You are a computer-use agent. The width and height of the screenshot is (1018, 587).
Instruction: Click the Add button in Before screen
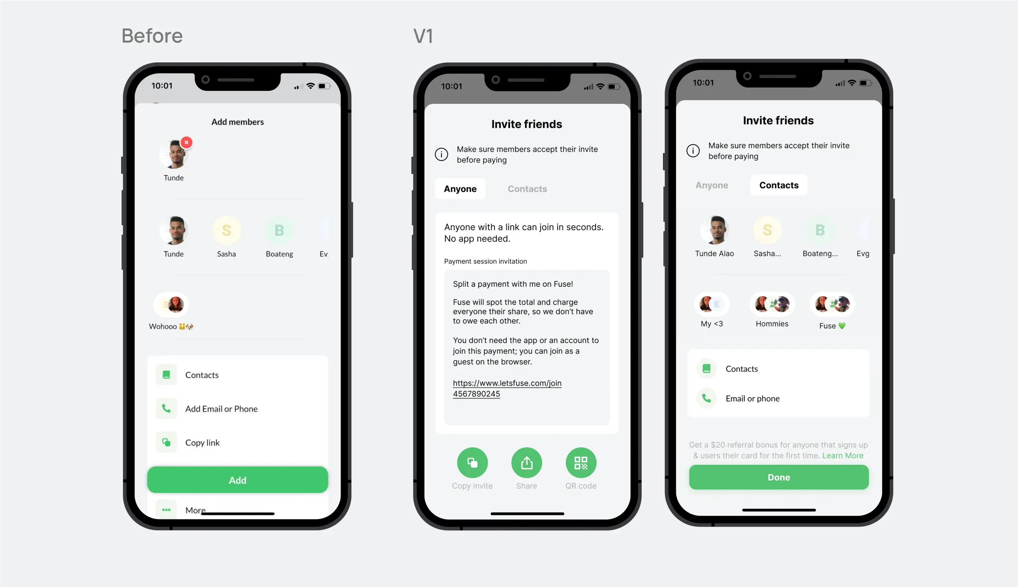(238, 479)
